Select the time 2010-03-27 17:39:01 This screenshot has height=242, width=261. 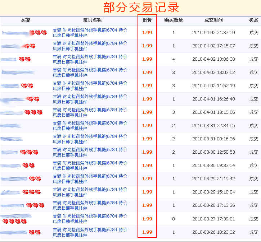click(x=213, y=219)
